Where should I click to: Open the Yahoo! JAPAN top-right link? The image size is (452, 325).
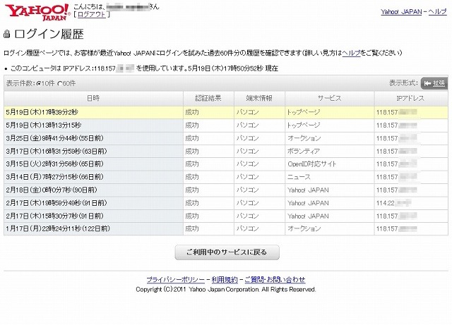[401, 12]
